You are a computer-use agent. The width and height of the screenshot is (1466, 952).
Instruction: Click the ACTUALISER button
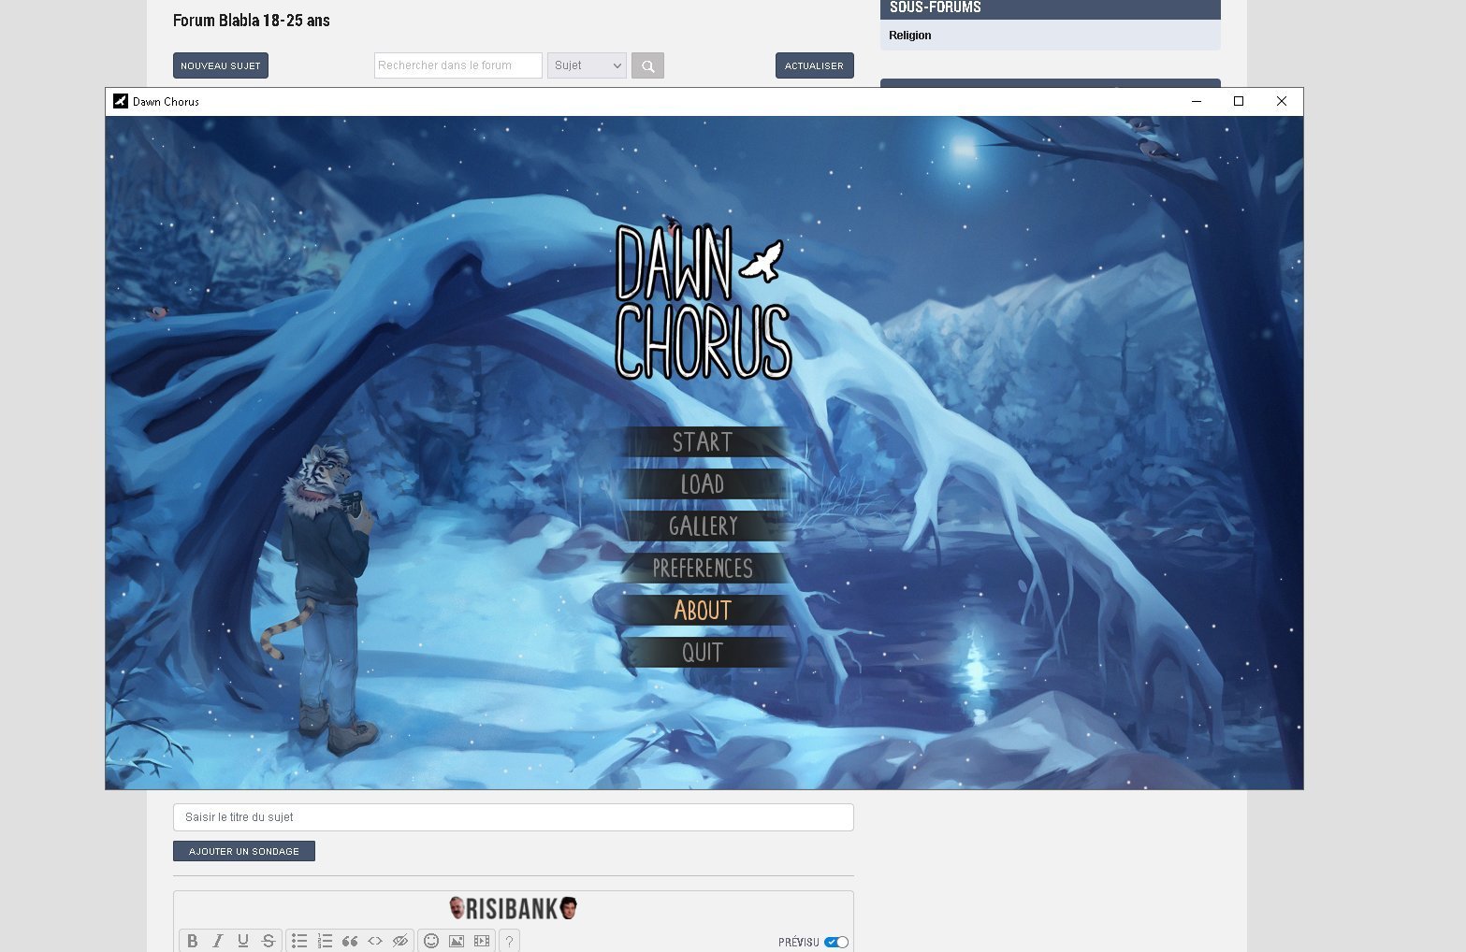[814, 65]
